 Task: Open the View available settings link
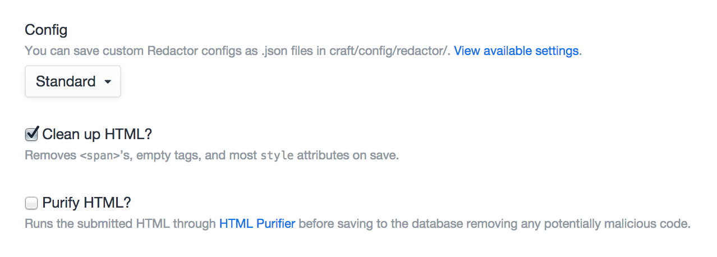(x=517, y=51)
